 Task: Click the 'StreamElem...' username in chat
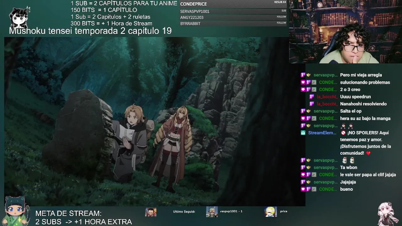click(x=322, y=133)
